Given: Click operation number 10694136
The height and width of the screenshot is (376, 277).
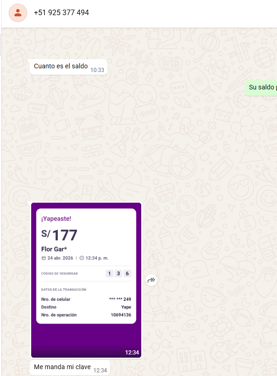Looking at the screenshot, I should pos(121,315).
